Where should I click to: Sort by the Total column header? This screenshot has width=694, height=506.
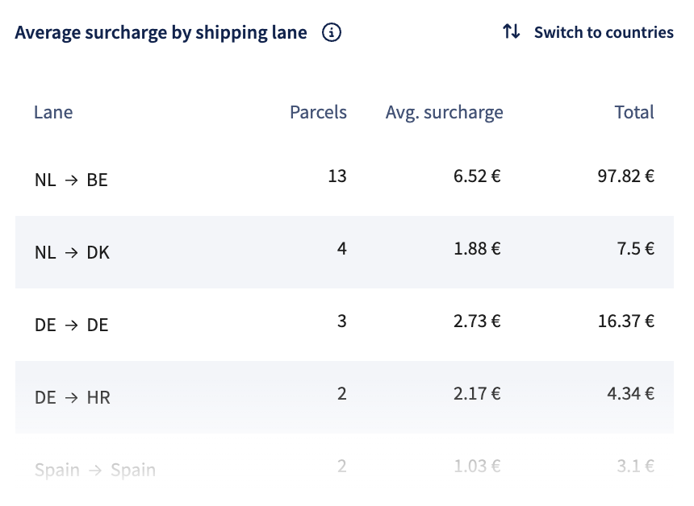click(x=634, y=112)
